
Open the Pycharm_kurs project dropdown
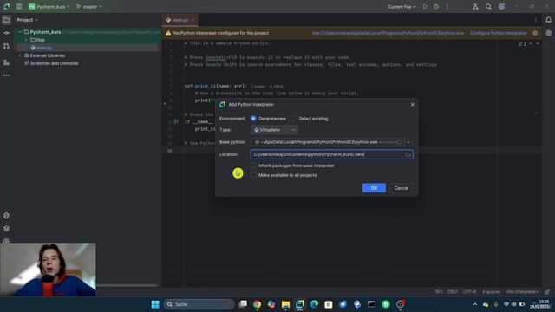[x=49, y=7]
